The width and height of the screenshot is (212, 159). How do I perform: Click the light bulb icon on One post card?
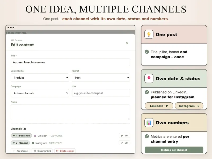(x=149, y=34)
